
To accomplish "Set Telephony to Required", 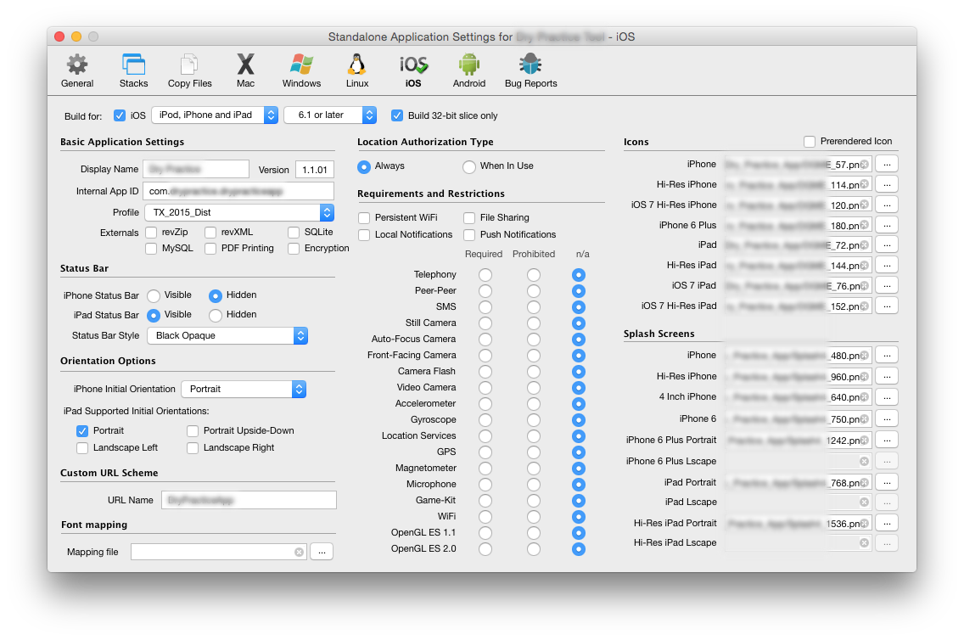I will tap(485, 275).
